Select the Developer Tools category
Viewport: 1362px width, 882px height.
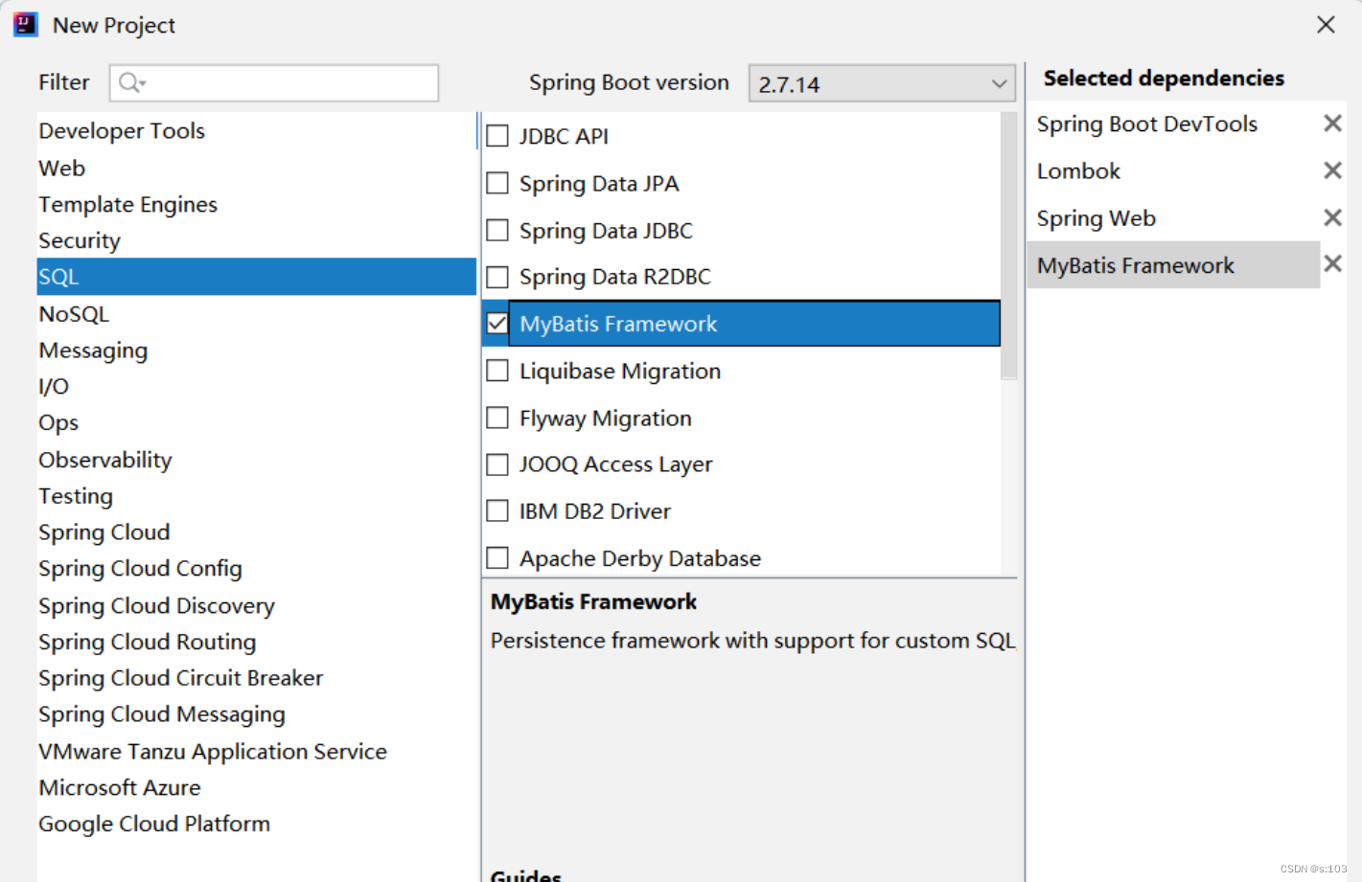point(256,130)
